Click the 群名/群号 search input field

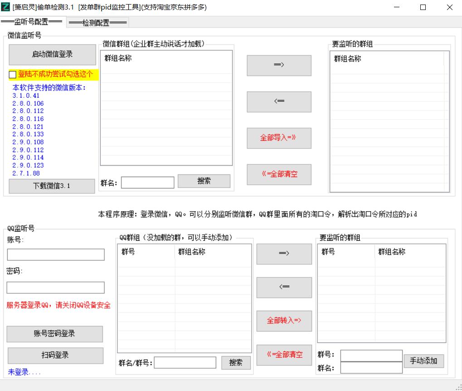185,362
